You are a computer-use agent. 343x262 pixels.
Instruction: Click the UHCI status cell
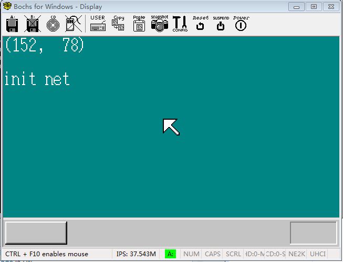(318, 254)
